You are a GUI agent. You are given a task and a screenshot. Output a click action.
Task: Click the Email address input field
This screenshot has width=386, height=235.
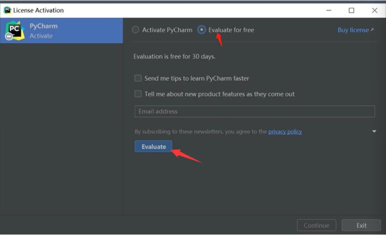(x=255, y=111)
